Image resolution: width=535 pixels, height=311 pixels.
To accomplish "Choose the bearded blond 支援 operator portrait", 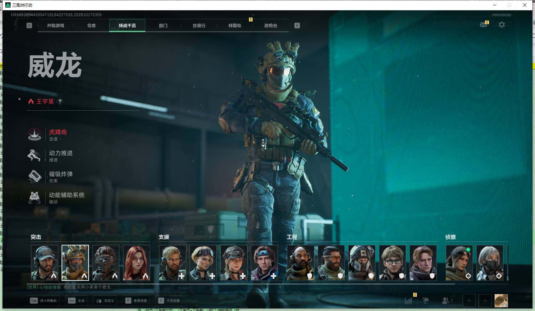I will [x=172, y=263].
